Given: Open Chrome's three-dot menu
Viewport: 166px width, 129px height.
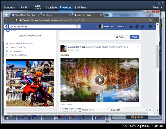Looking at the screenshot, I should (x=156, y=20).
